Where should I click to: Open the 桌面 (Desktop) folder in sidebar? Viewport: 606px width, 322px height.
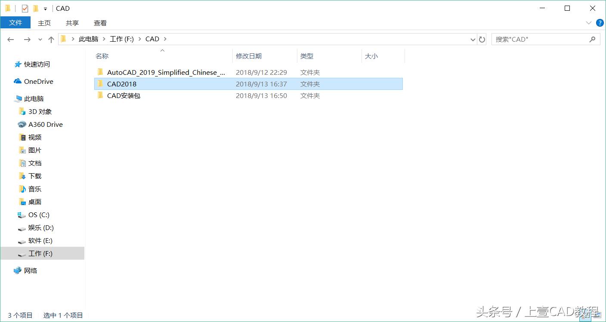click(x=35, y=202)
